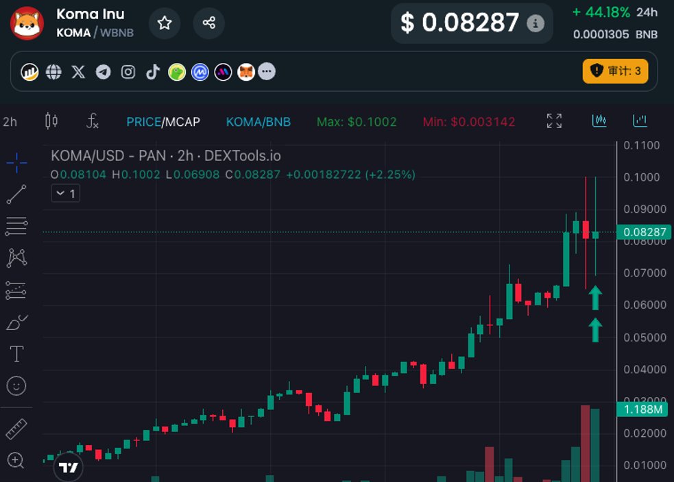Open the Instagram profile link
This screenshot has height=482, width=674.
128,72
